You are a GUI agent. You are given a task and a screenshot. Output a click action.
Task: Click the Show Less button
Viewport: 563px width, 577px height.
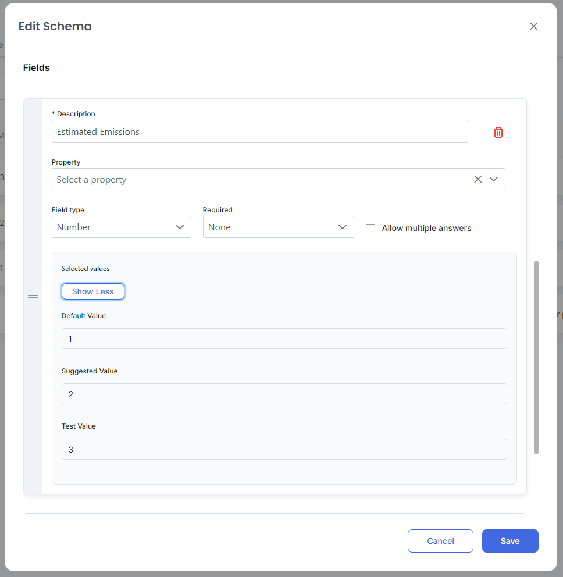coord(92,291)
